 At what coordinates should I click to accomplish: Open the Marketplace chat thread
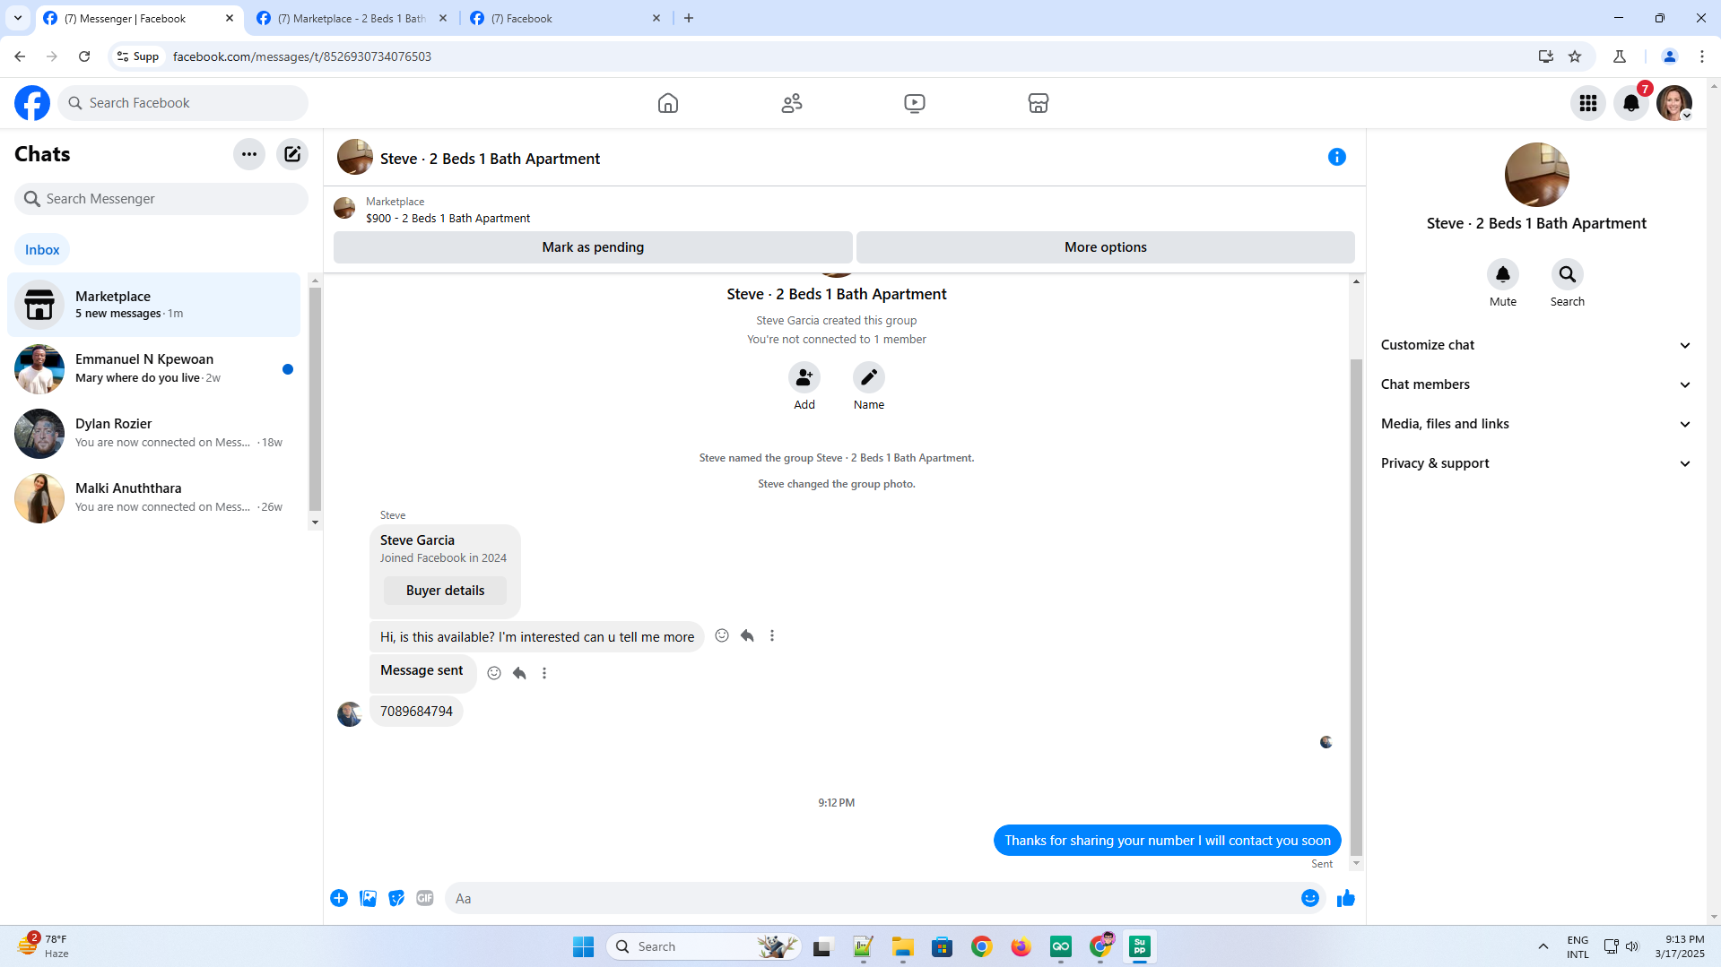point(154,305)
